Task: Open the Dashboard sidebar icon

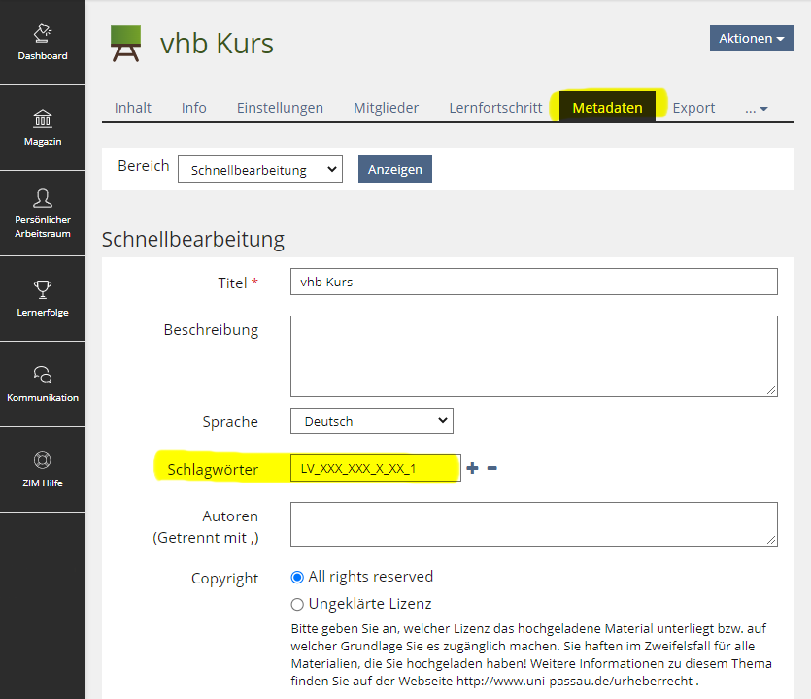Action: (42, 43)
